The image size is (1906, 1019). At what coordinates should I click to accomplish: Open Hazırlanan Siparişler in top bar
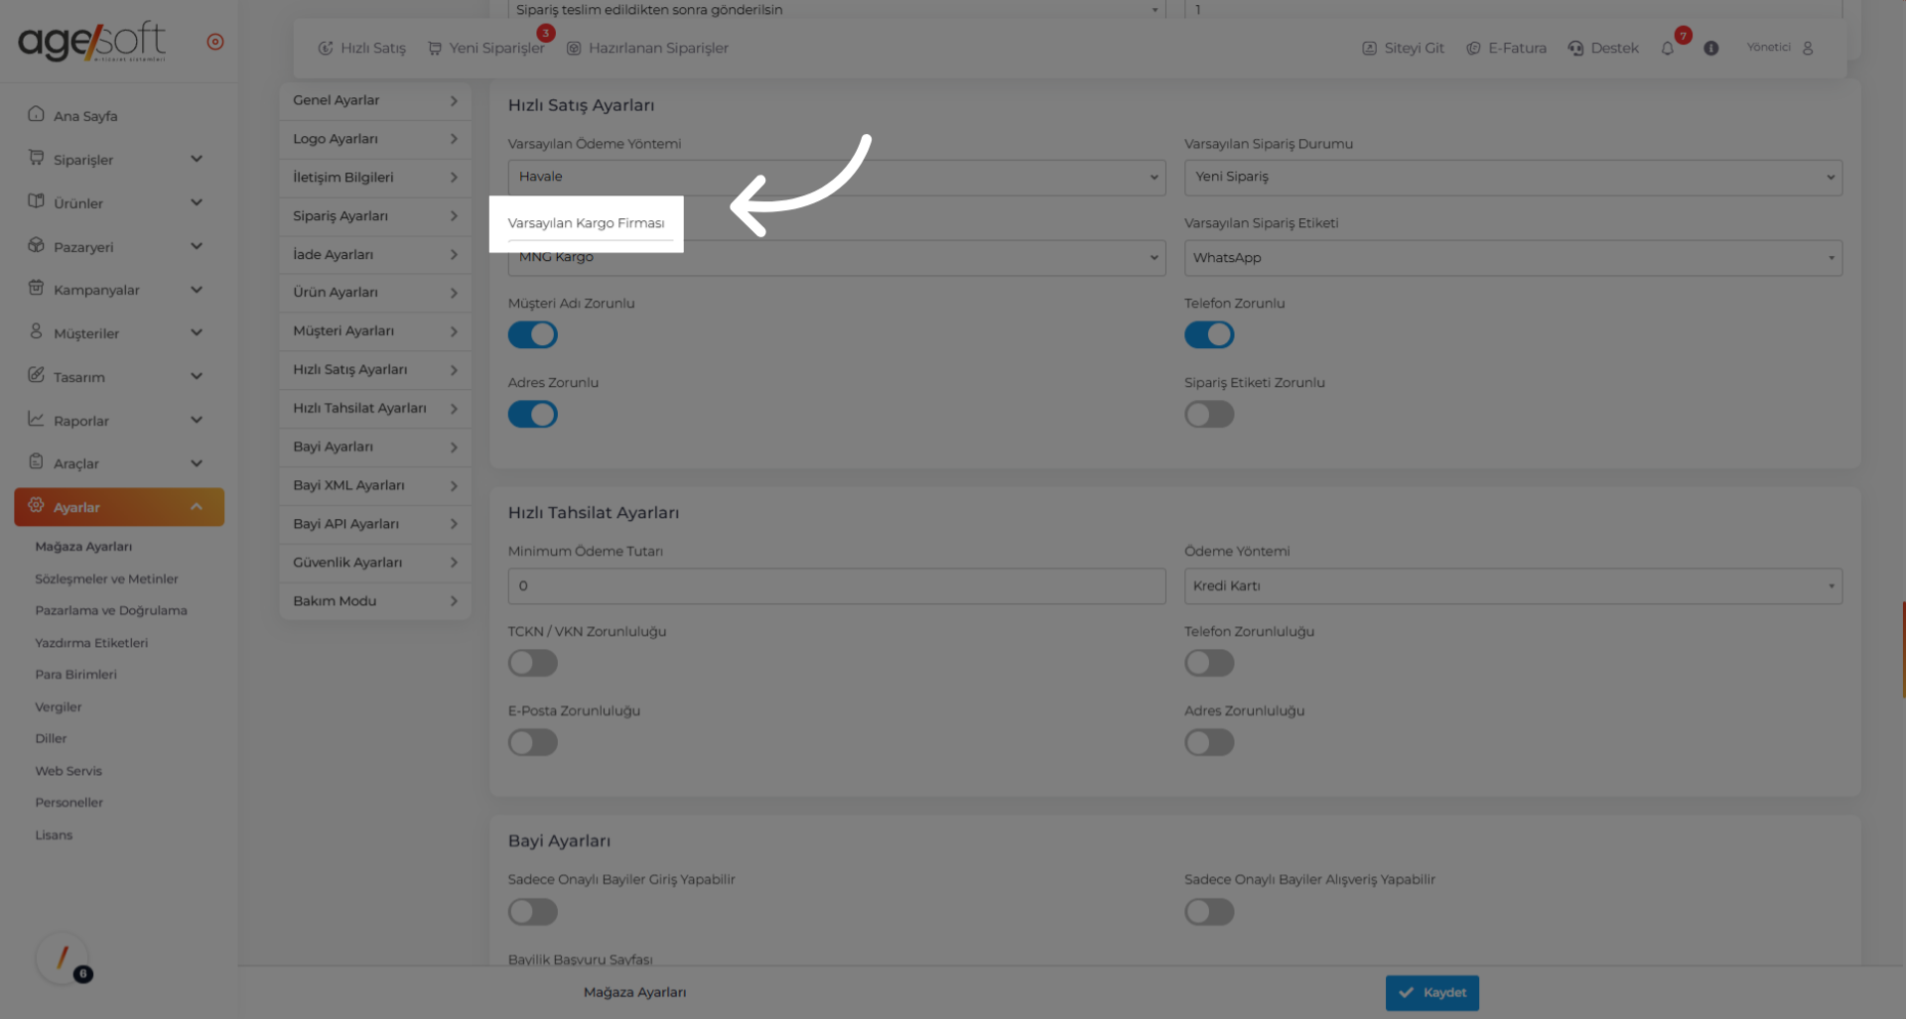[647, 49]
